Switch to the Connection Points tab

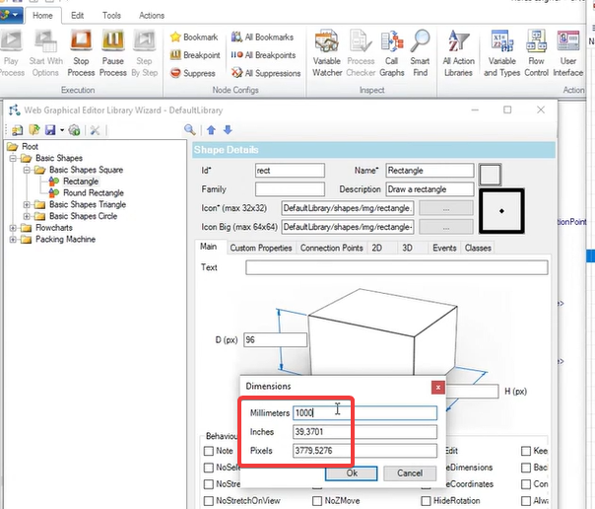coord(332,248)
